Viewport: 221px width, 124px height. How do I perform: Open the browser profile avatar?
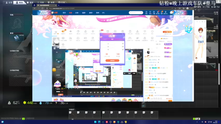click(188, 8)
